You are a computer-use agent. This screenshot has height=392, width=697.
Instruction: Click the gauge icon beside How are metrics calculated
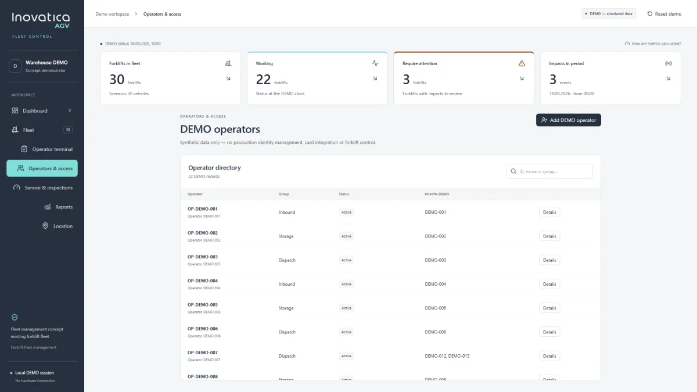[x=627, y=44]
